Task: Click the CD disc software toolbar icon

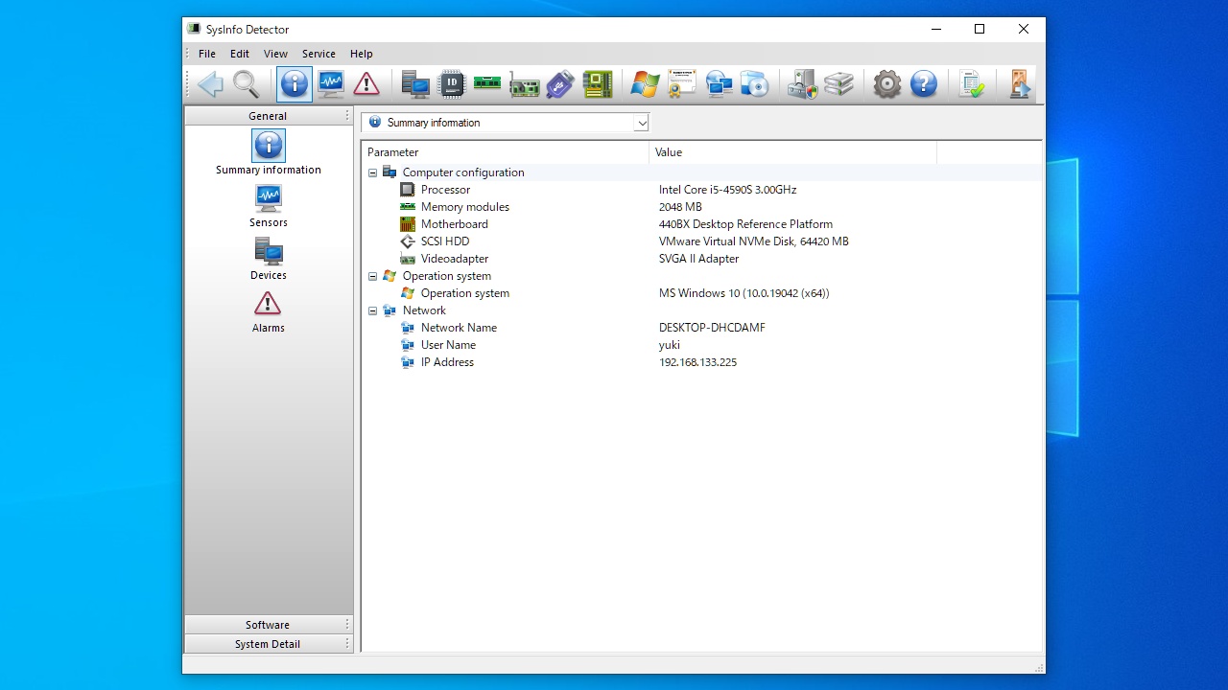Action: click(x=755, y=84)
